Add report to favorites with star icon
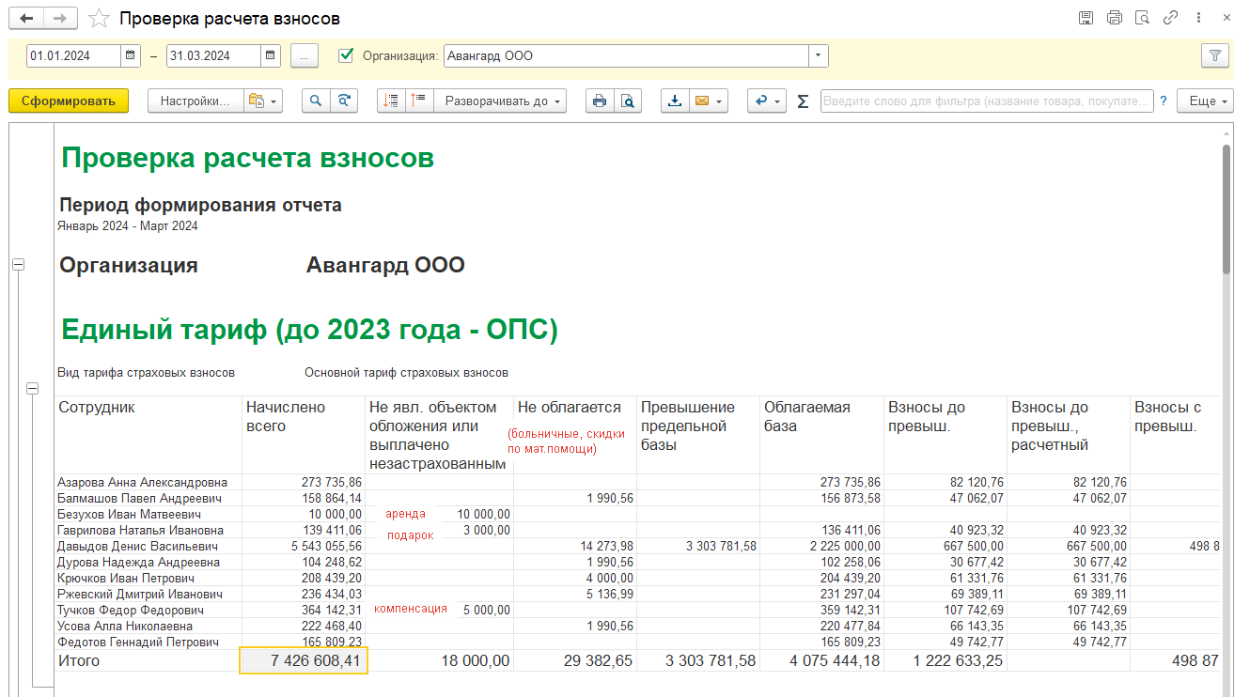This screenshot has height=697, width=1250. (99, 19)
